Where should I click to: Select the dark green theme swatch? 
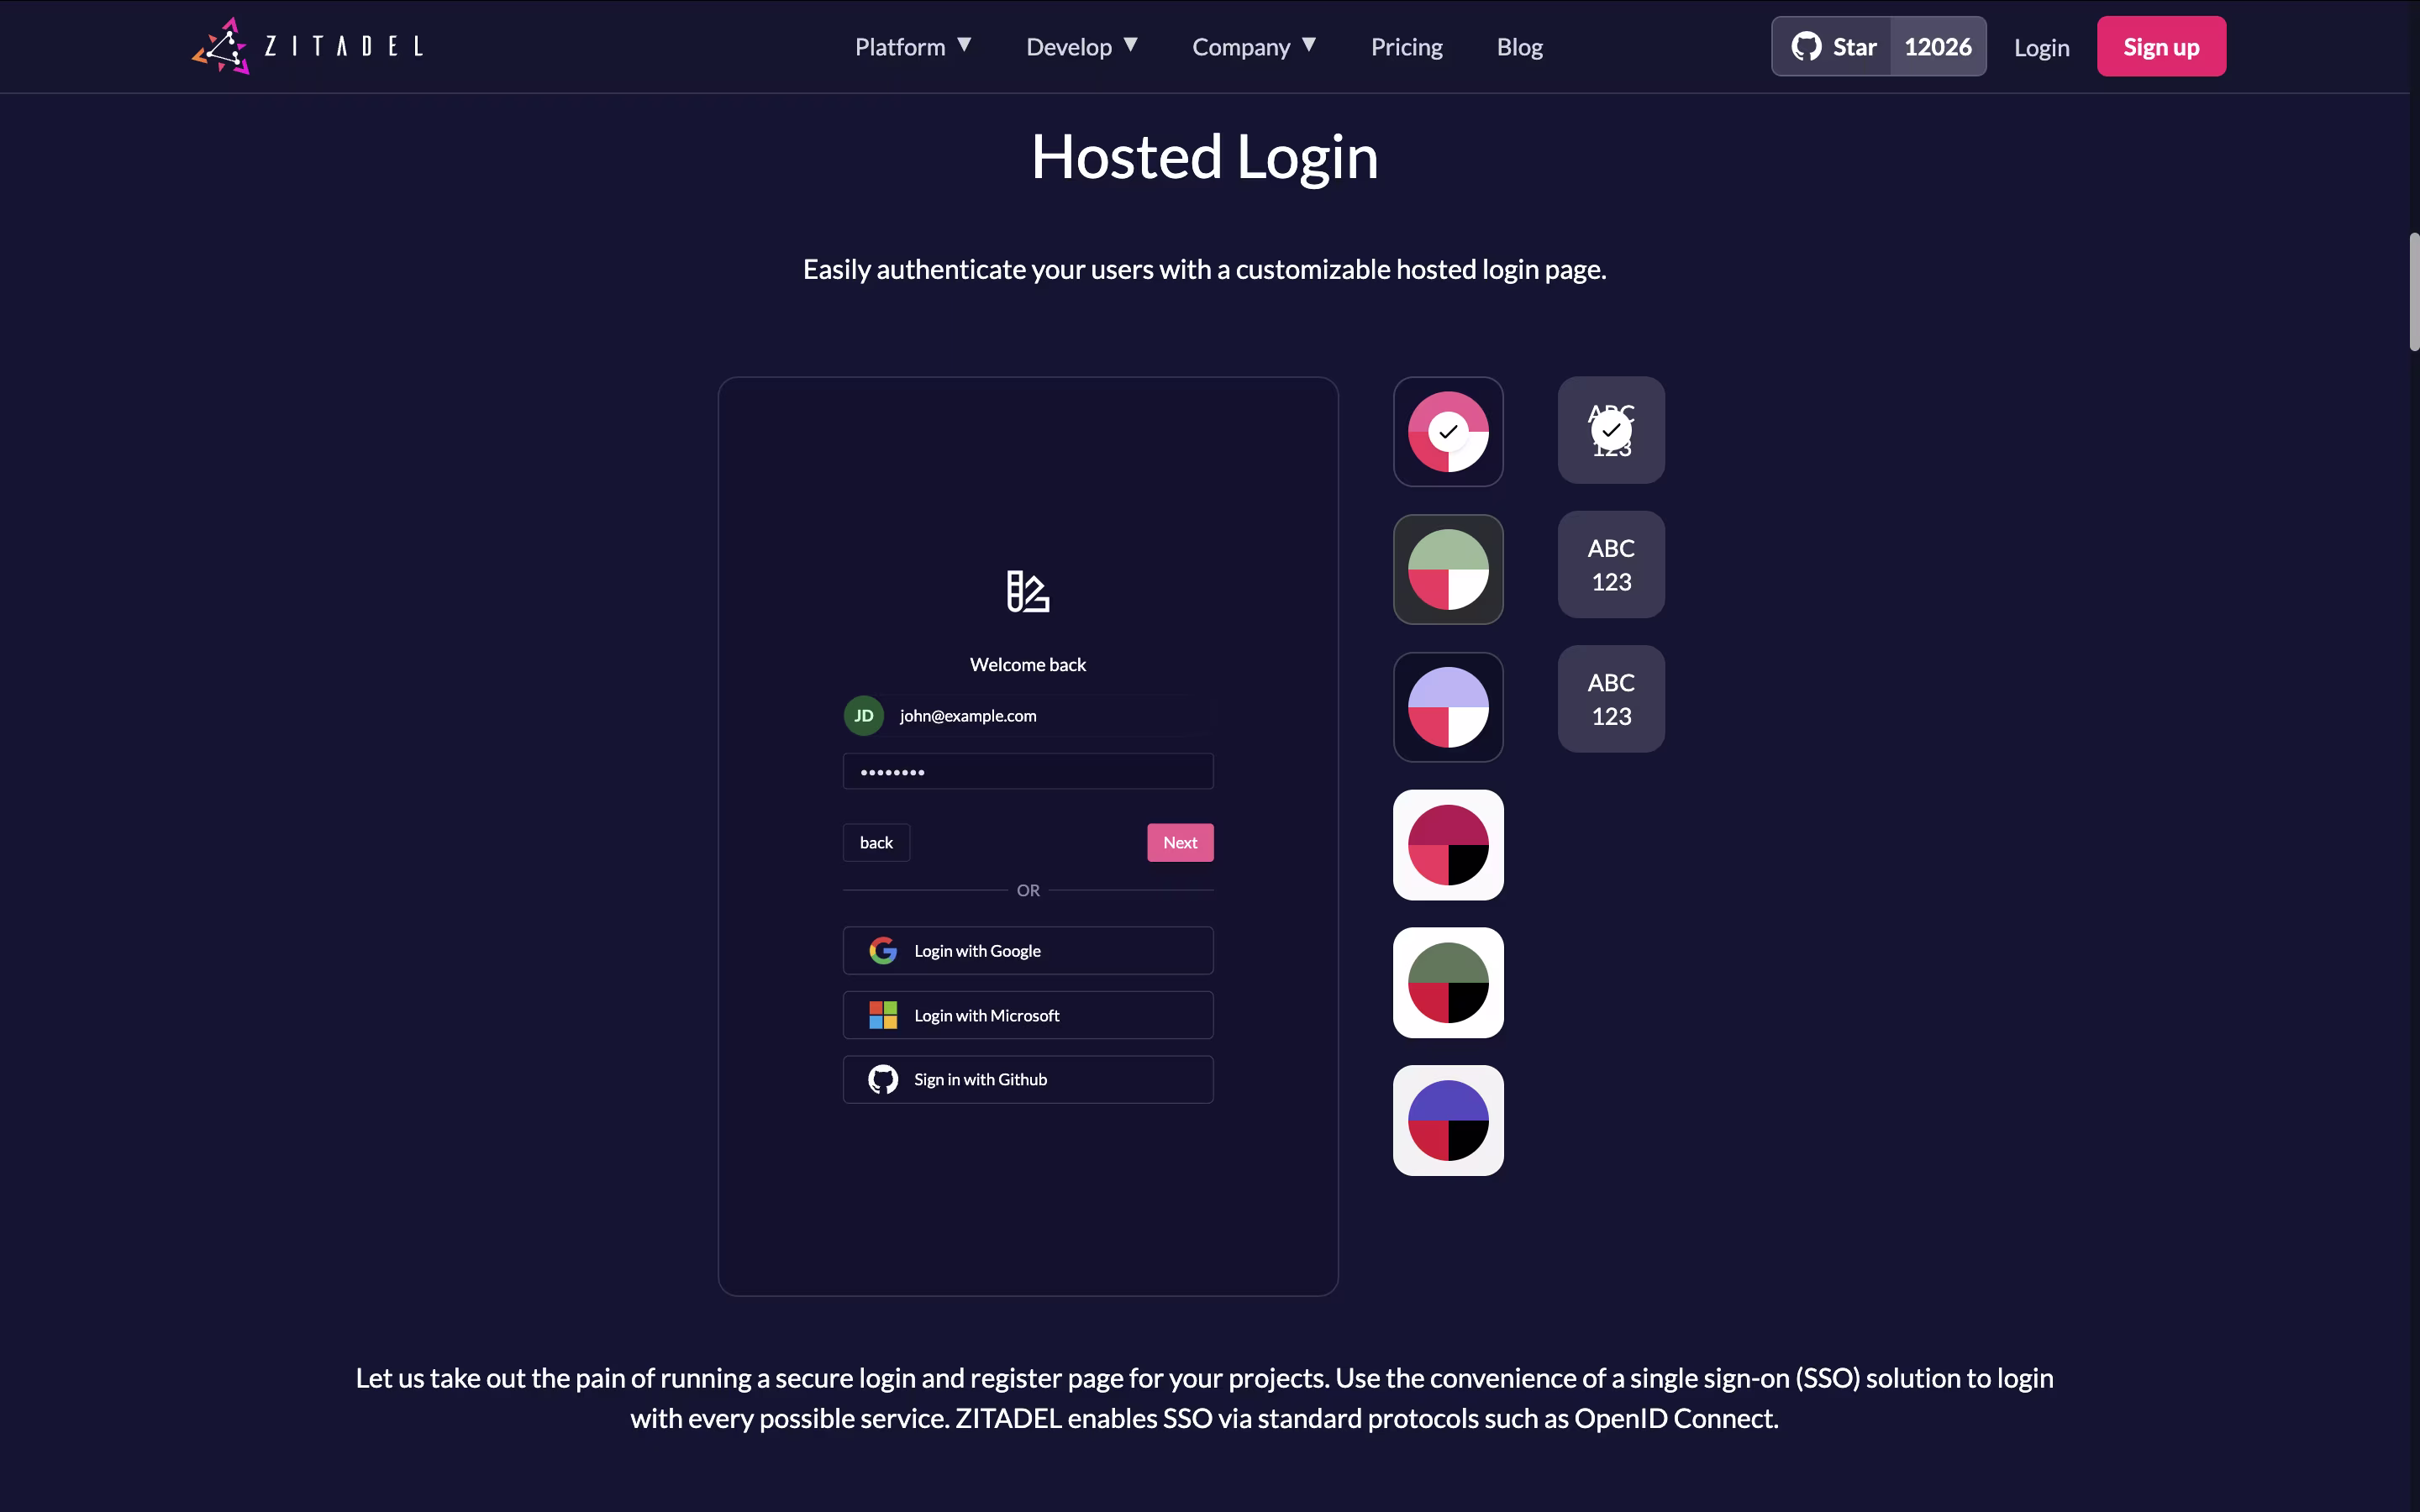[1448, 570]
